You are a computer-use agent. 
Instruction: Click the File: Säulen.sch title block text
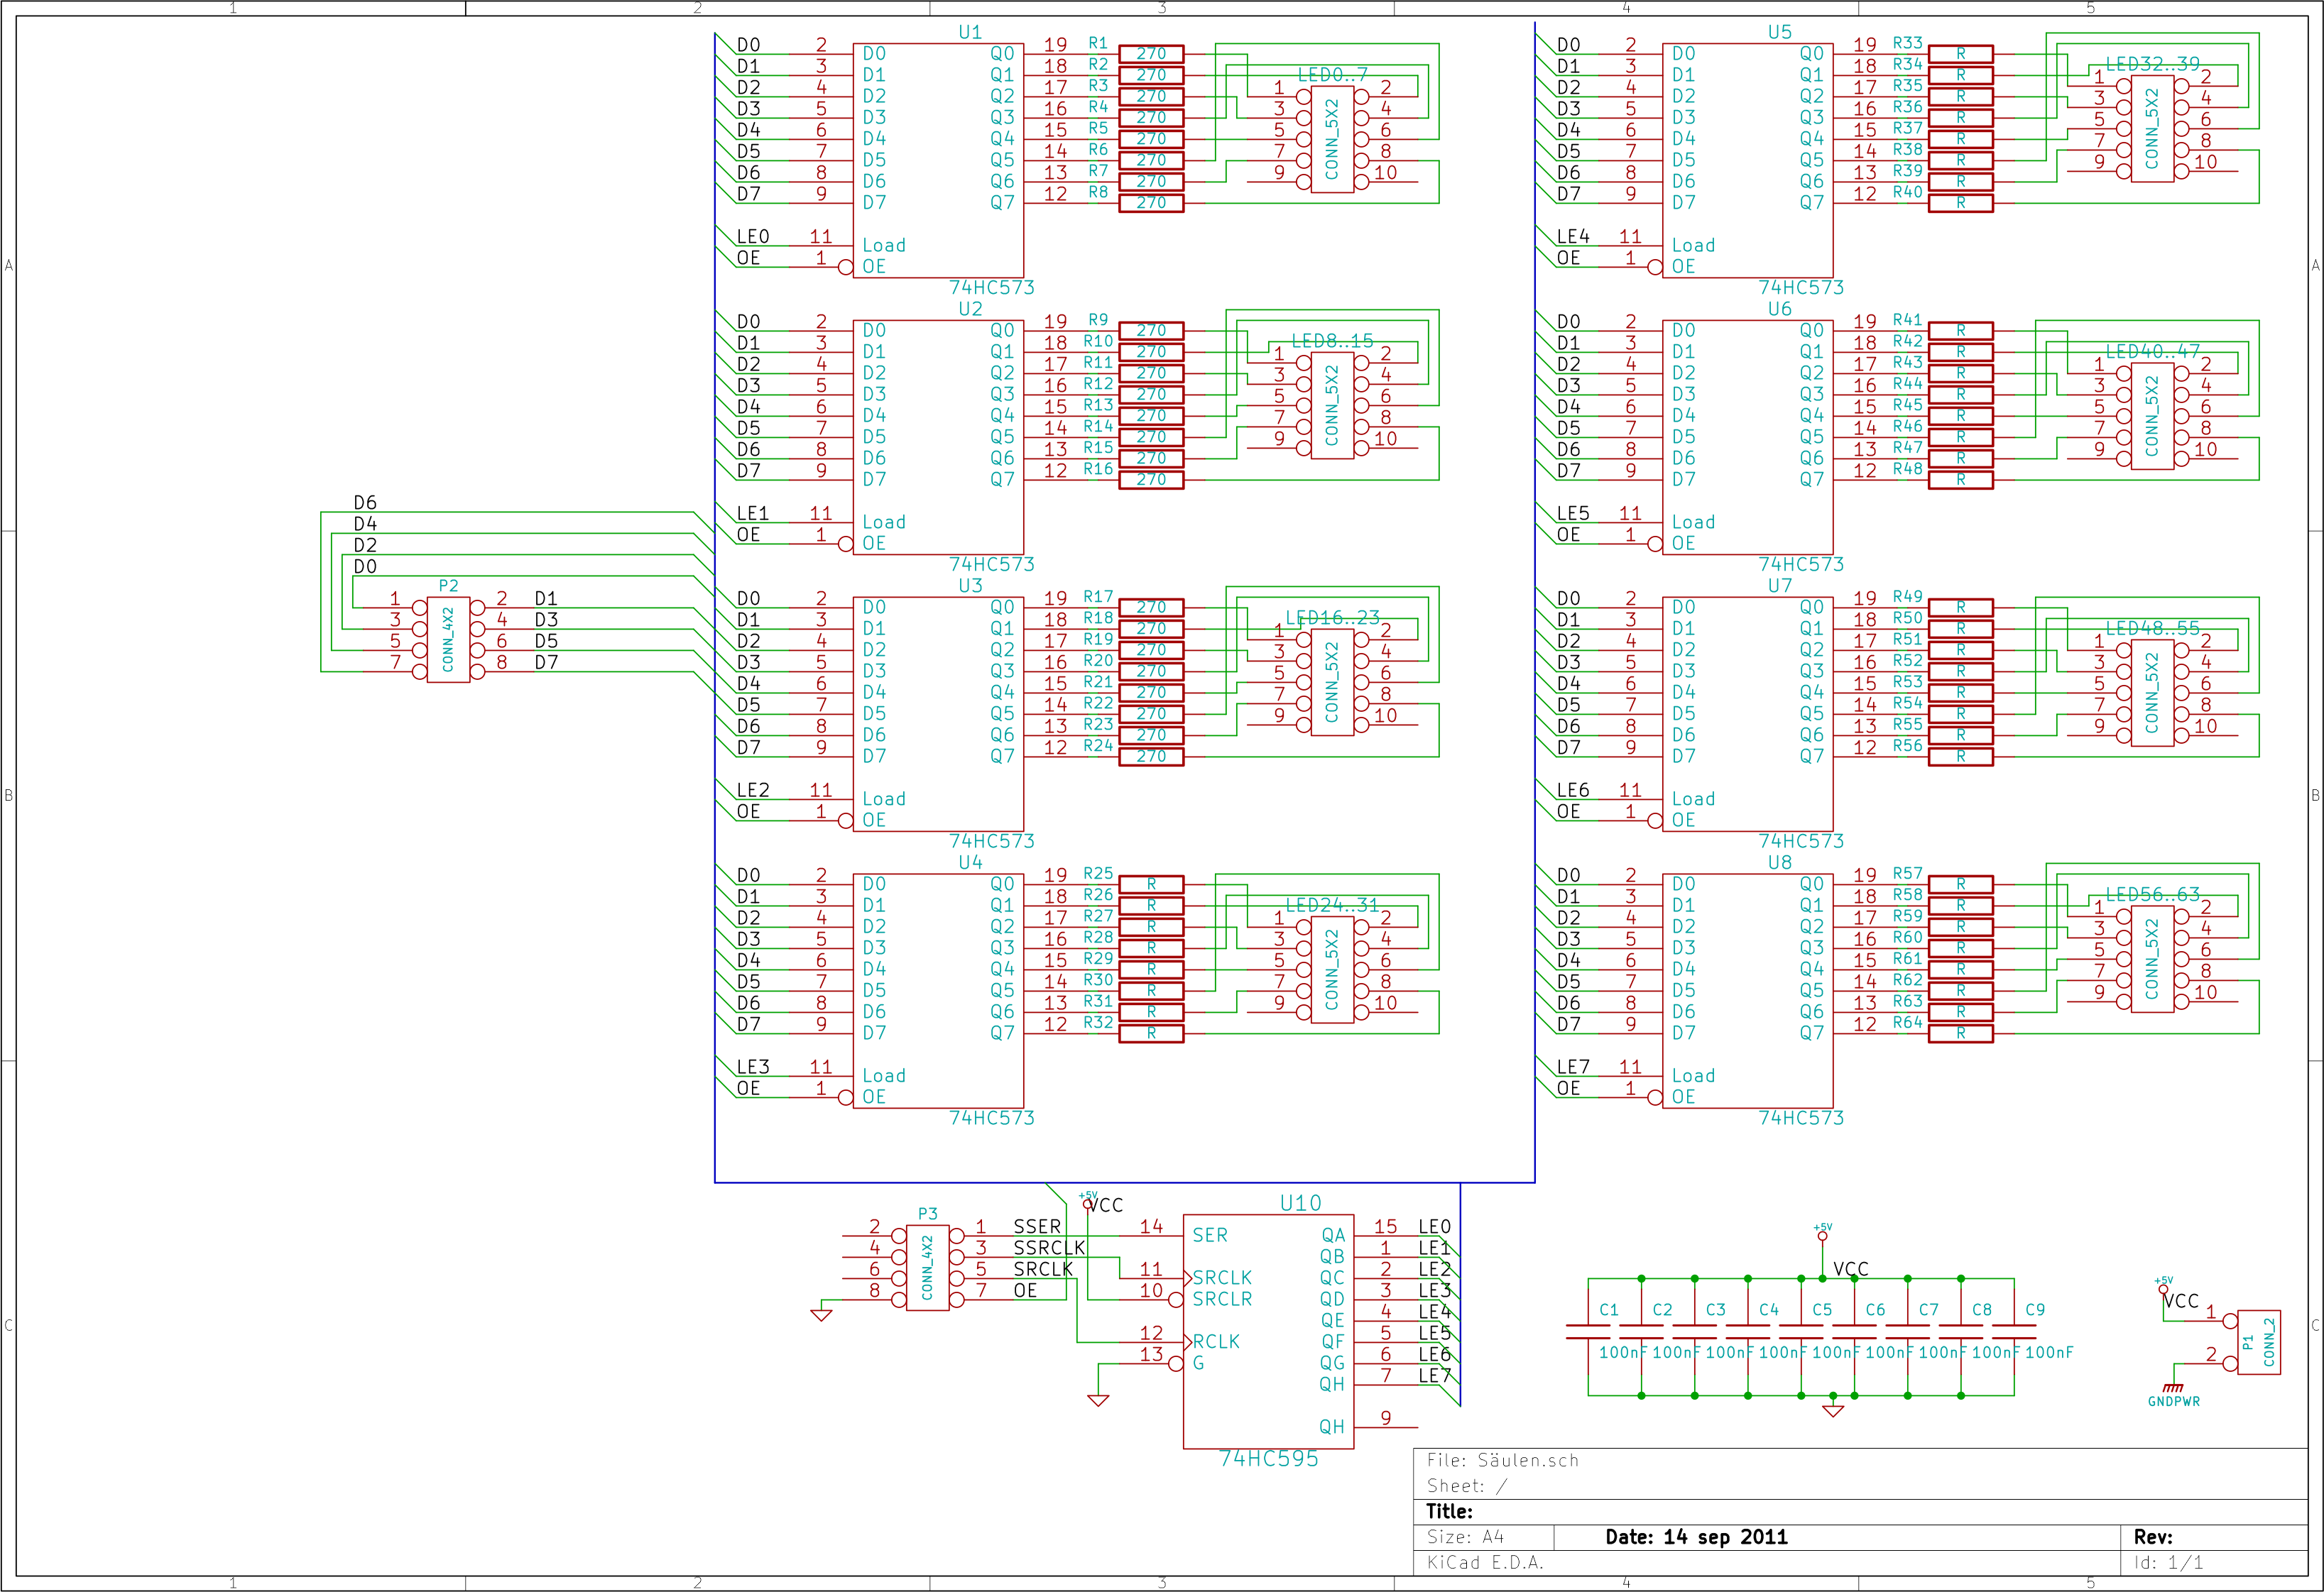(1502, 1460)
